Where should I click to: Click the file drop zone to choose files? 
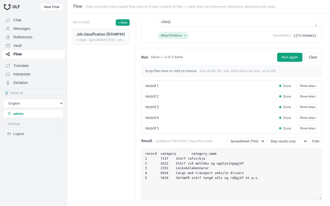[x=232, y=71]
